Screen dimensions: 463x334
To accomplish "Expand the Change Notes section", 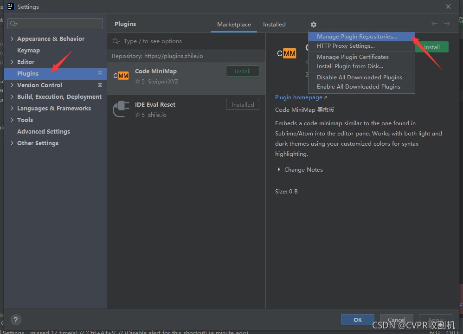I will 279,169.
